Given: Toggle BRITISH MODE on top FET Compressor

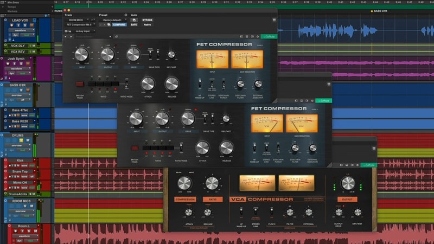Looking at the screenshot, I should coord(80,84).
